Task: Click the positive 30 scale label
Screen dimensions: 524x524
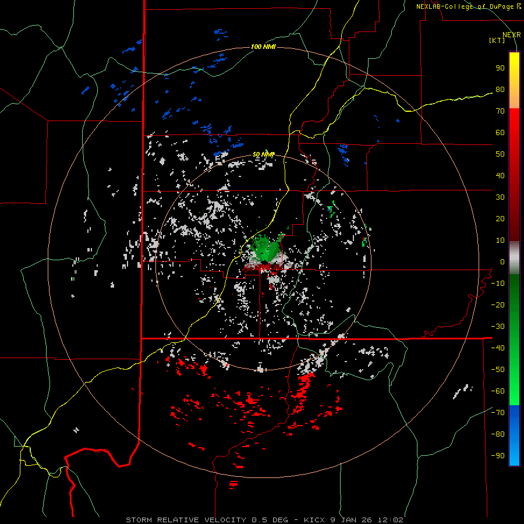Action: click(500, 197)
